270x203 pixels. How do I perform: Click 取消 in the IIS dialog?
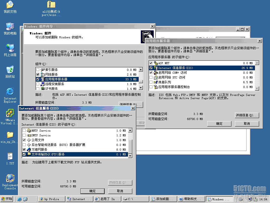120,191
